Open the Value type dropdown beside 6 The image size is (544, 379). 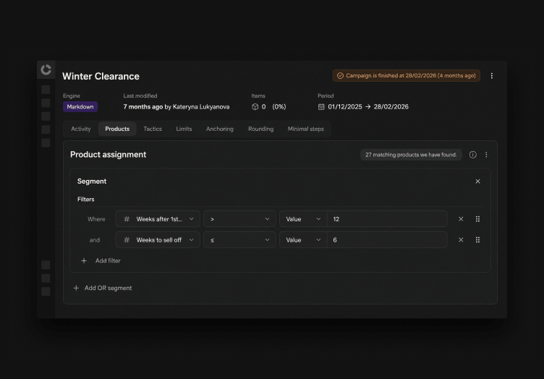click(x=303, y=240)
